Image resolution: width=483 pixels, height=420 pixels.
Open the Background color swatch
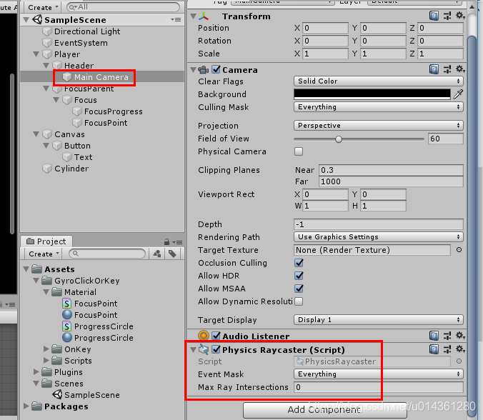pos(372,94)
